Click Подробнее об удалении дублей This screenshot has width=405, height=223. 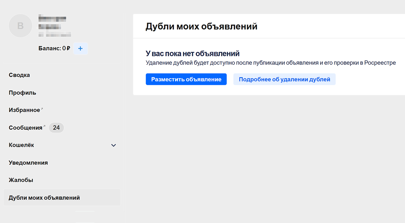284,79
